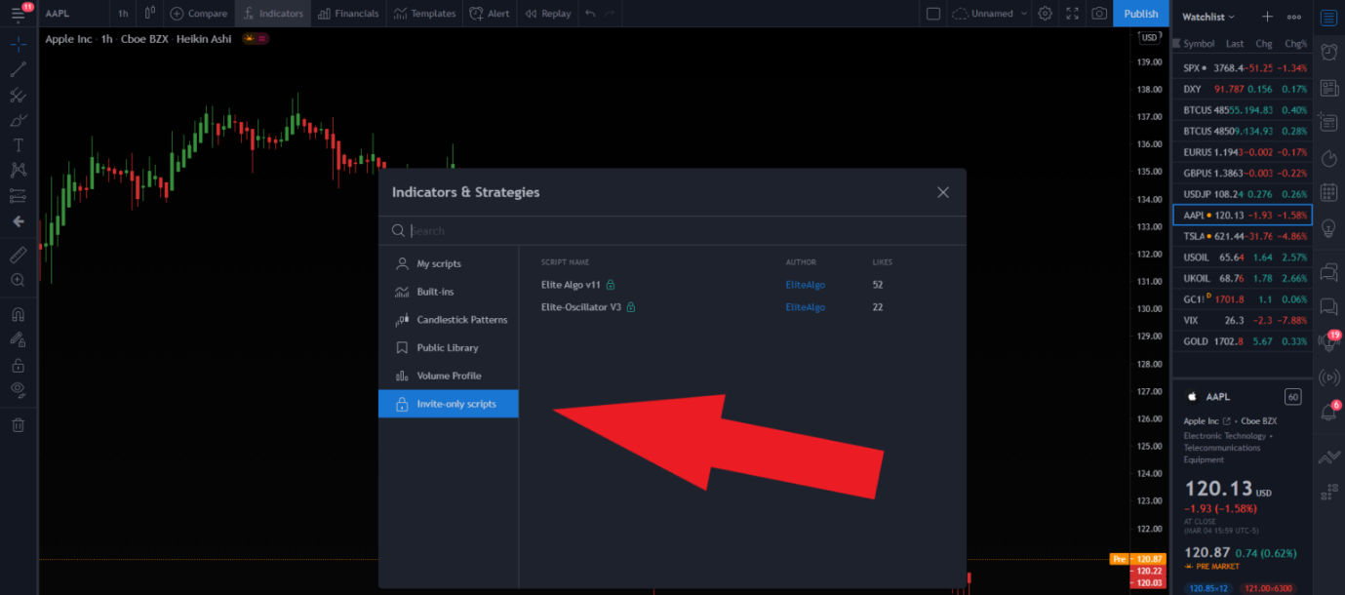Open the Unnamed layout dropdown
Screen dimensions: 1345x595
click(x=990, y=14)
